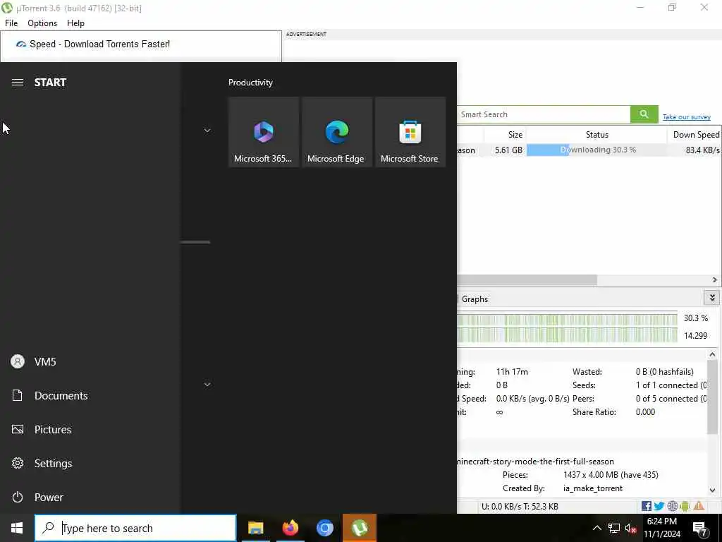722x542 pixels.
Task: Click the 0.000 Share Ratio value
Action: point(645,412)
